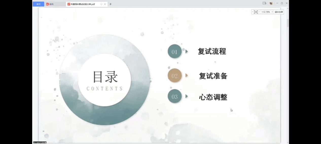This screenshot has width=321, height=144.
Task: Open the user profile avatar
Action: pyautogui.click(x=271, y=3)
